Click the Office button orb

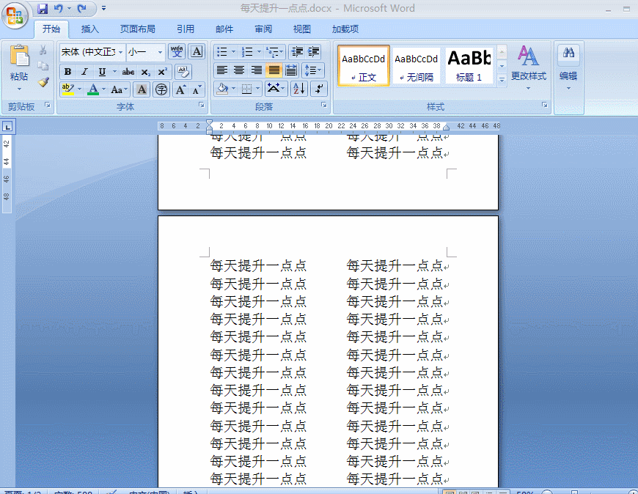coord(15,15)
